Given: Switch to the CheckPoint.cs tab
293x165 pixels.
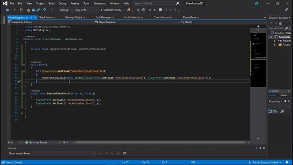Looking at the screenshot, I should (47, 17).
